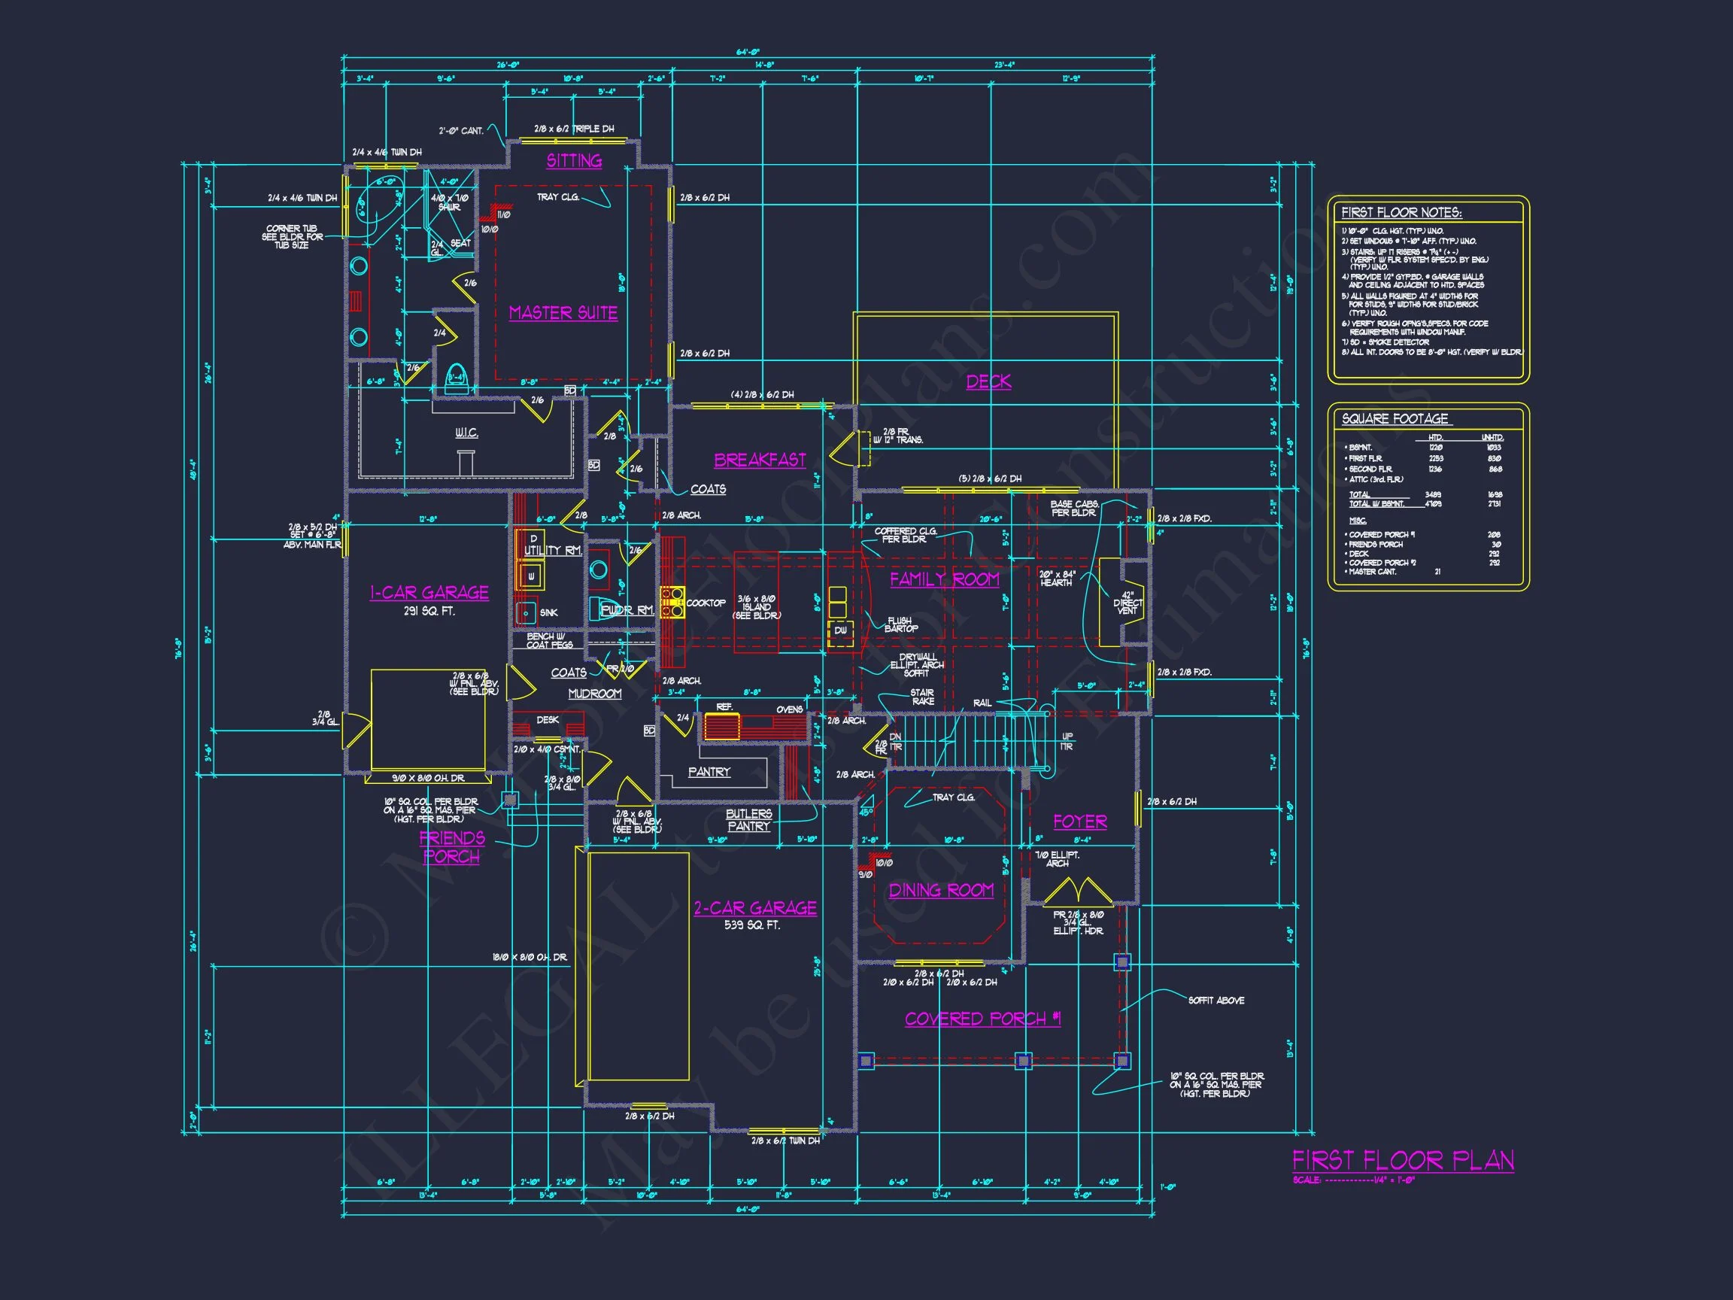Click the MASTER SUITE room label
Screen dimensions: 1733x1300
pos(563,313)
